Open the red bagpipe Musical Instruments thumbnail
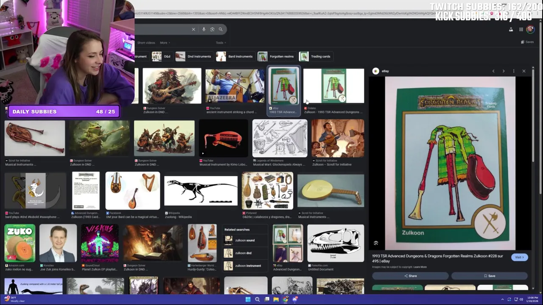Screen dimensions: 543x305 pyautogui.click(x=35, y=139)
